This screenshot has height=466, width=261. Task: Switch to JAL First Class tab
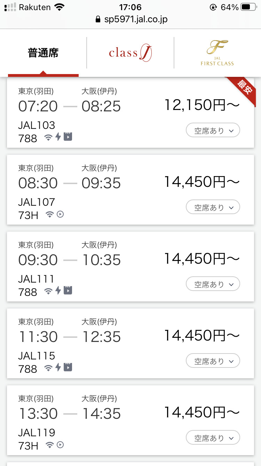[x=217, y=53]
